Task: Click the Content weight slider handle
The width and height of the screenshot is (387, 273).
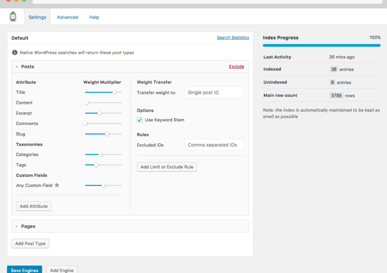Action: [x=87, y=103]
